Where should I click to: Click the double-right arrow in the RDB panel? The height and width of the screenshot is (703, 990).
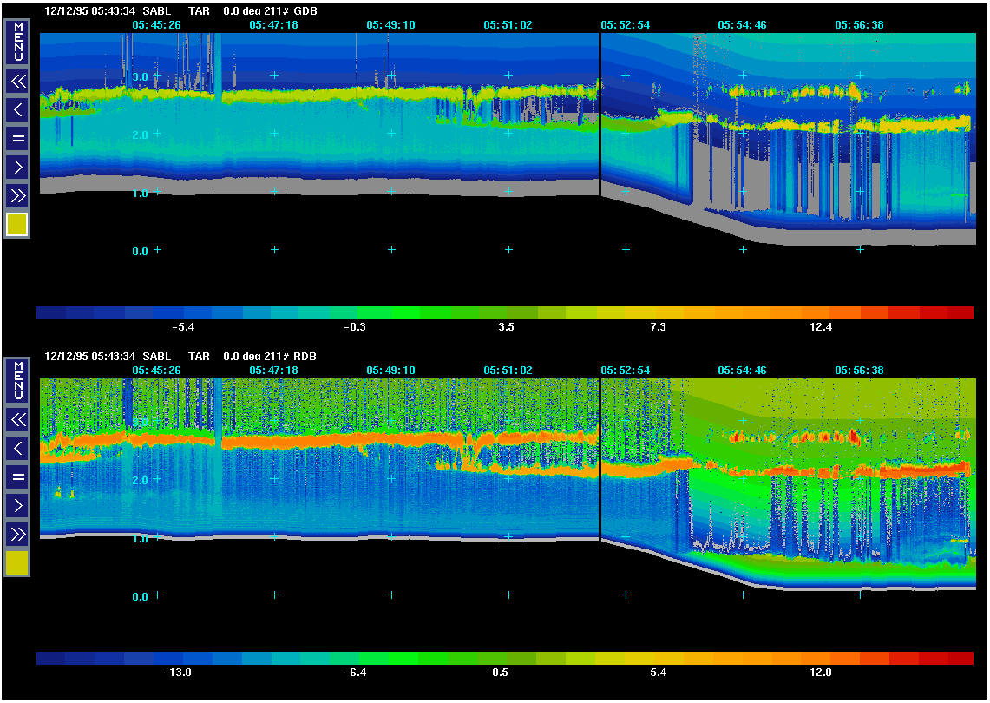pyautogui.click(x=17, y=533)
